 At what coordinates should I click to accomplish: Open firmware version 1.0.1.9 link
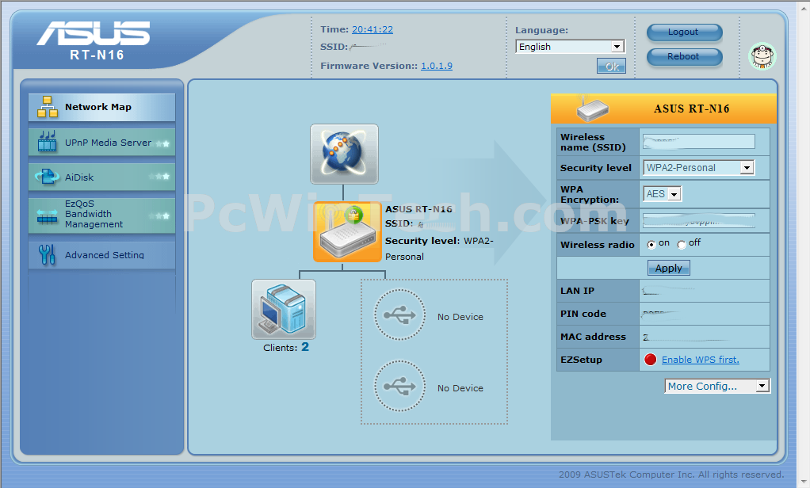437,66
